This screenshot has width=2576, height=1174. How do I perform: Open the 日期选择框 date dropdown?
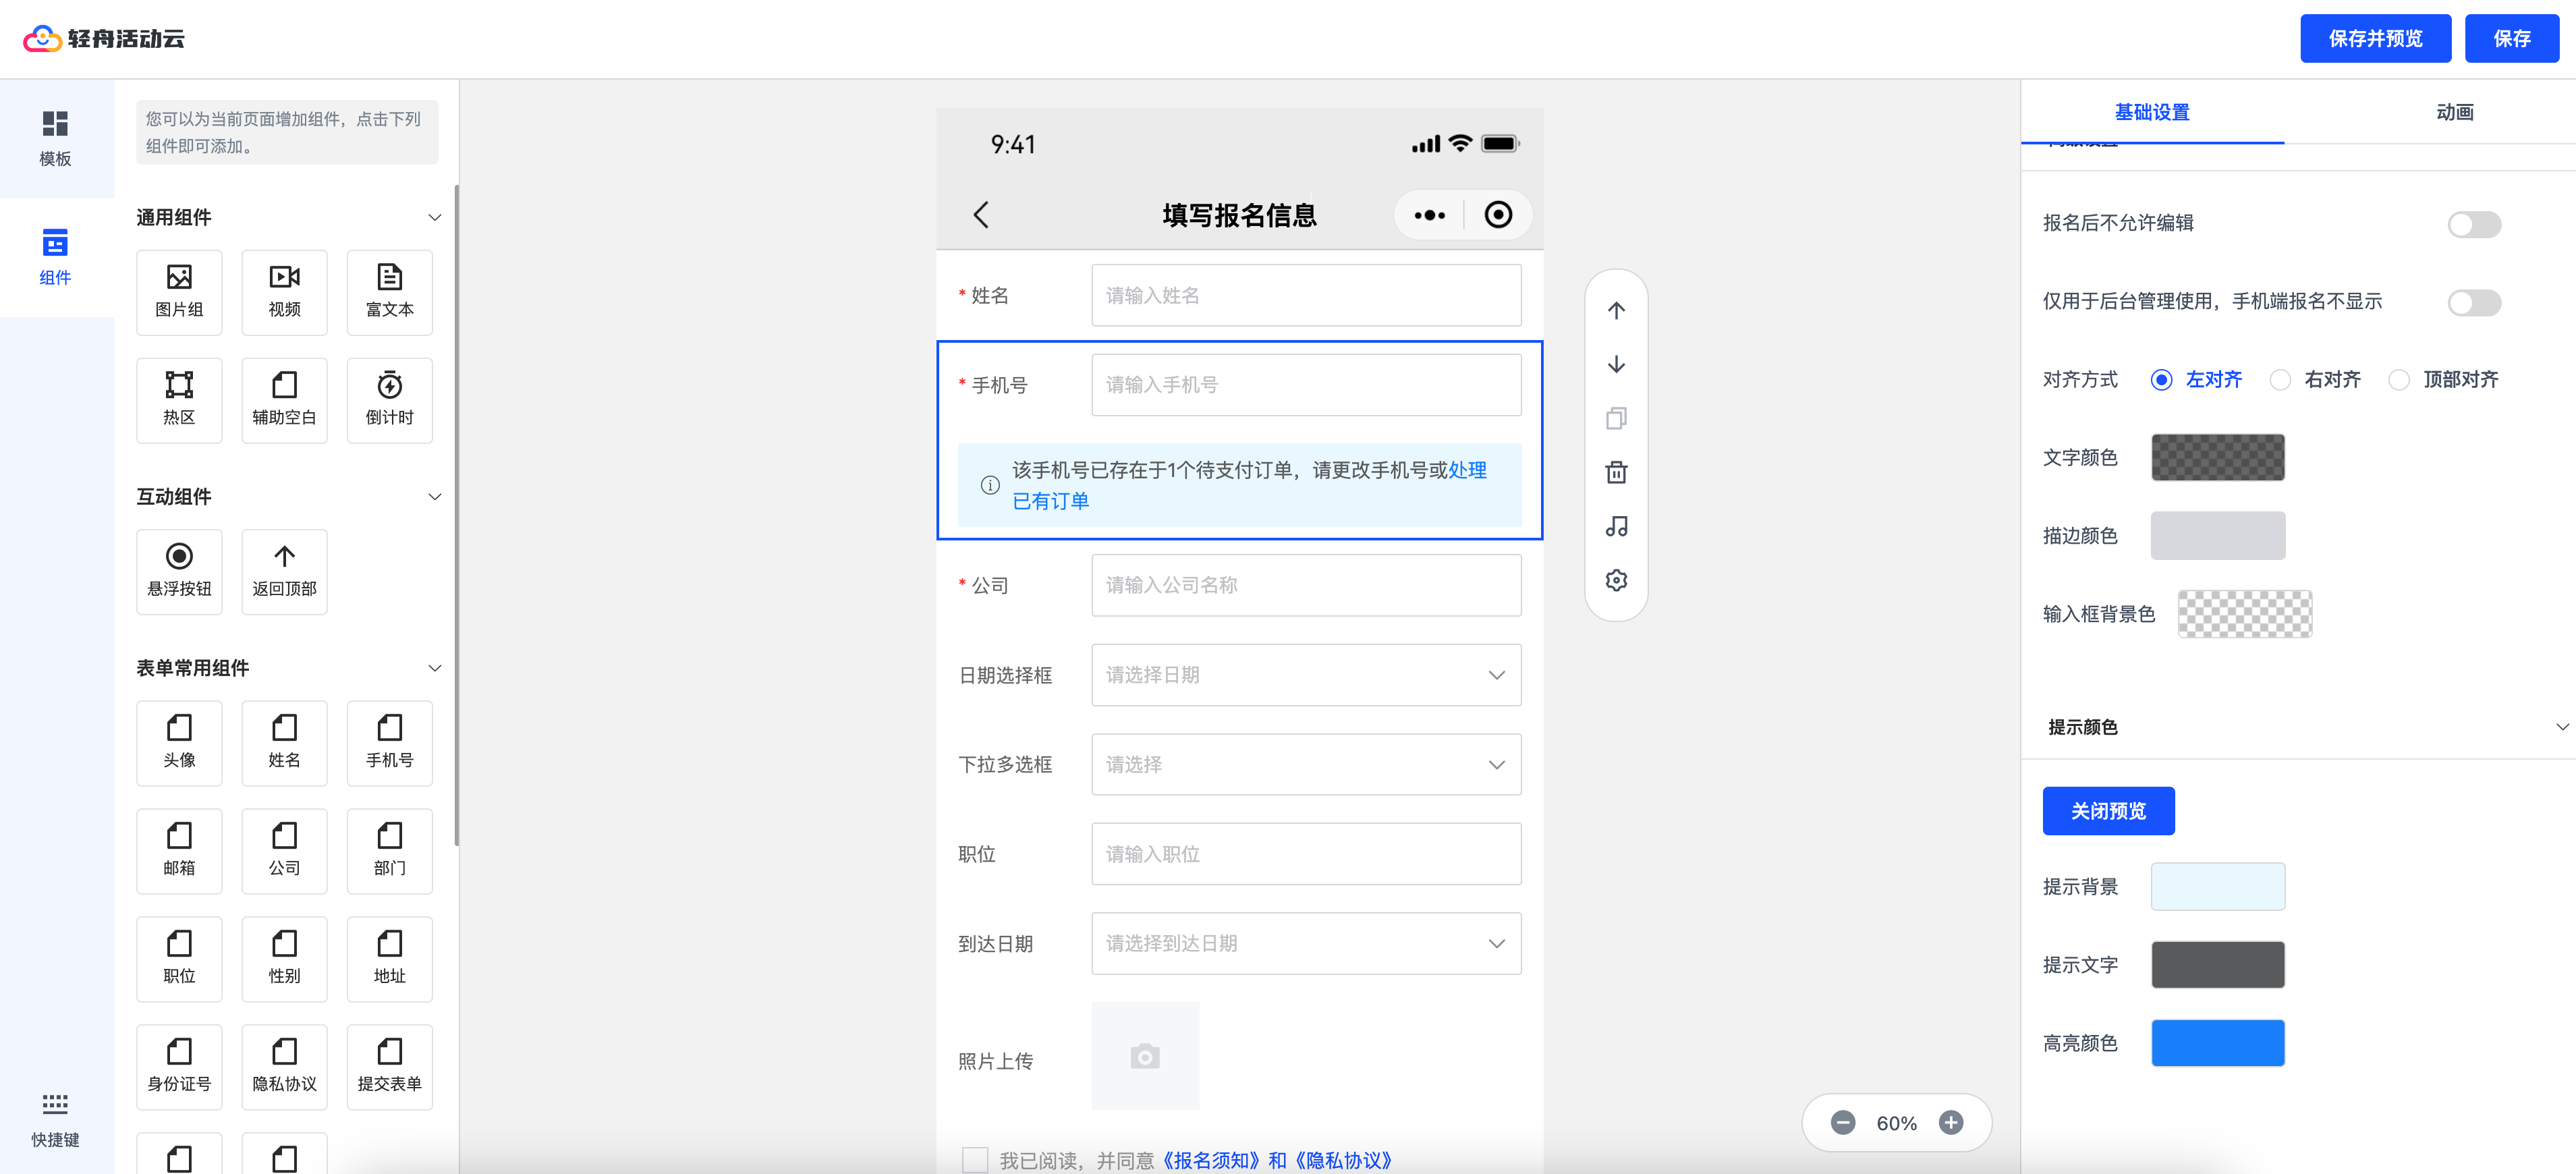(x=1306, y=675)
